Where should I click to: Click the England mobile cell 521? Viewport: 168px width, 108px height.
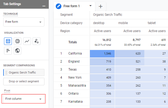pos(129,61)
